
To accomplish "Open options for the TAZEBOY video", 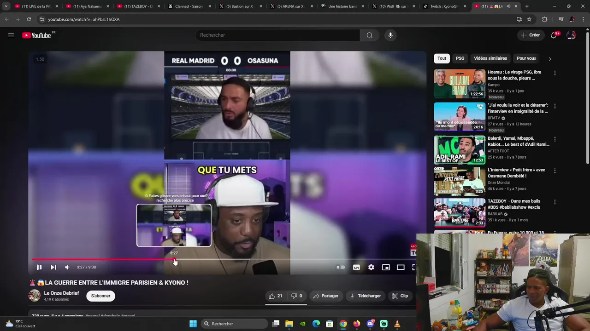I will coord(555,202).
